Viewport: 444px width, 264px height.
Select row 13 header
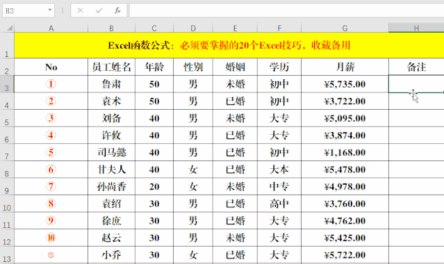click(7, 255)
